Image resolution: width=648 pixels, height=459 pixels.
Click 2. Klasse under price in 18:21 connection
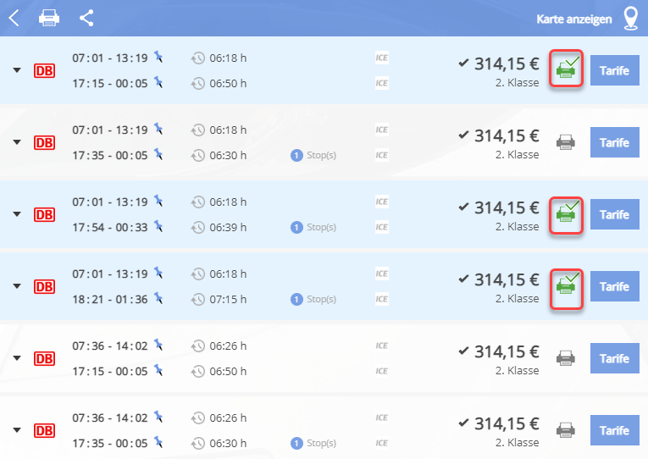click(517, 298)
